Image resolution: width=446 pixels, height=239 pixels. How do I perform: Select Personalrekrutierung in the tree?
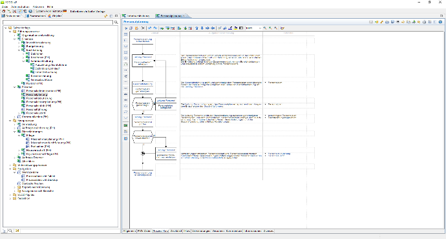(39, 98)
